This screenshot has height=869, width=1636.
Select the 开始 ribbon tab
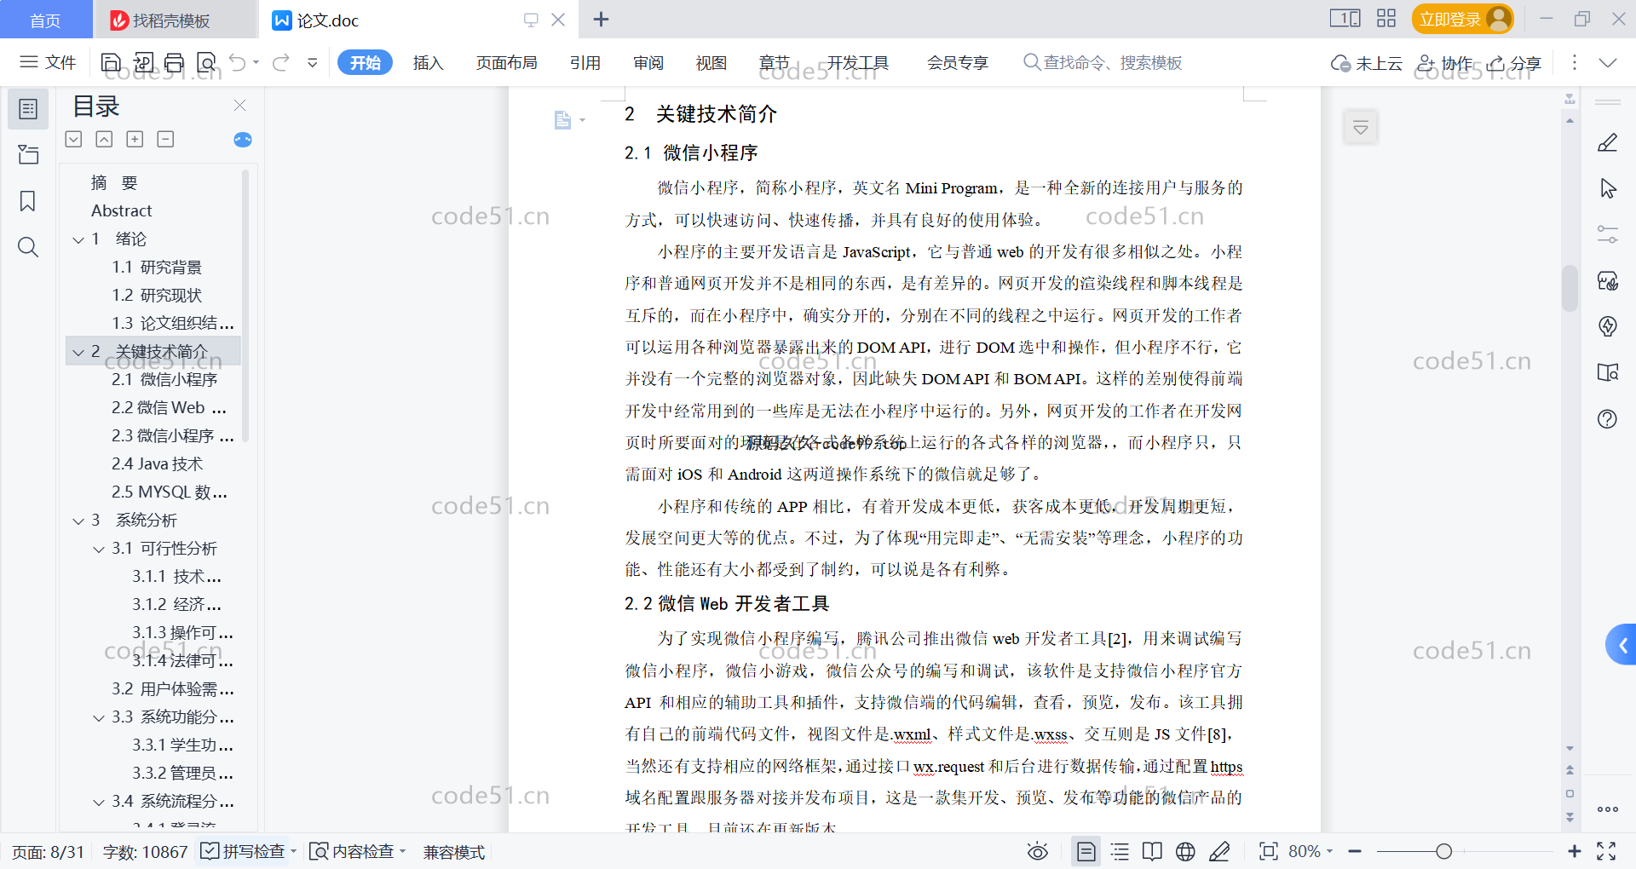click(365, 62)
